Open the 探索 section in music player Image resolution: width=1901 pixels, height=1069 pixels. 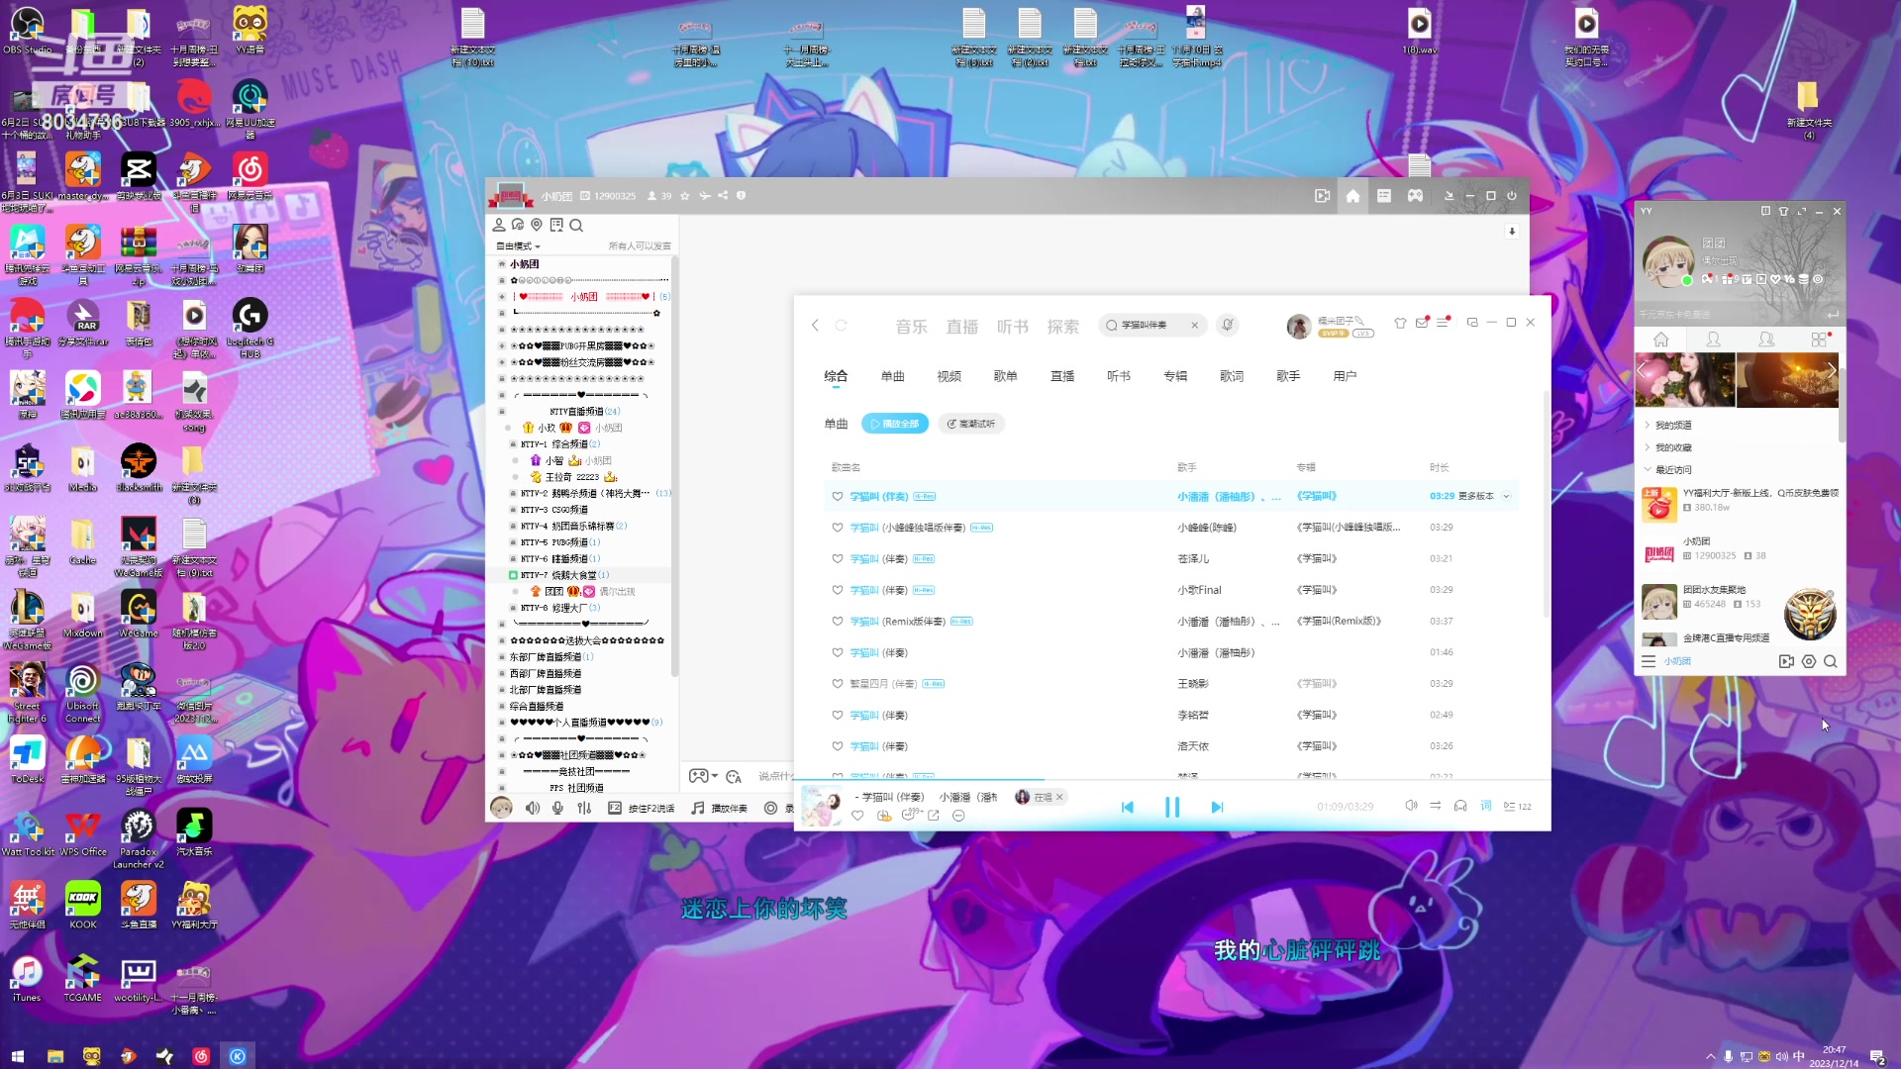click(x=1062, y=327)
